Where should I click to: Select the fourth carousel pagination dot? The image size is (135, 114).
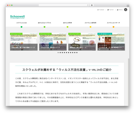(x=64, y=53)
